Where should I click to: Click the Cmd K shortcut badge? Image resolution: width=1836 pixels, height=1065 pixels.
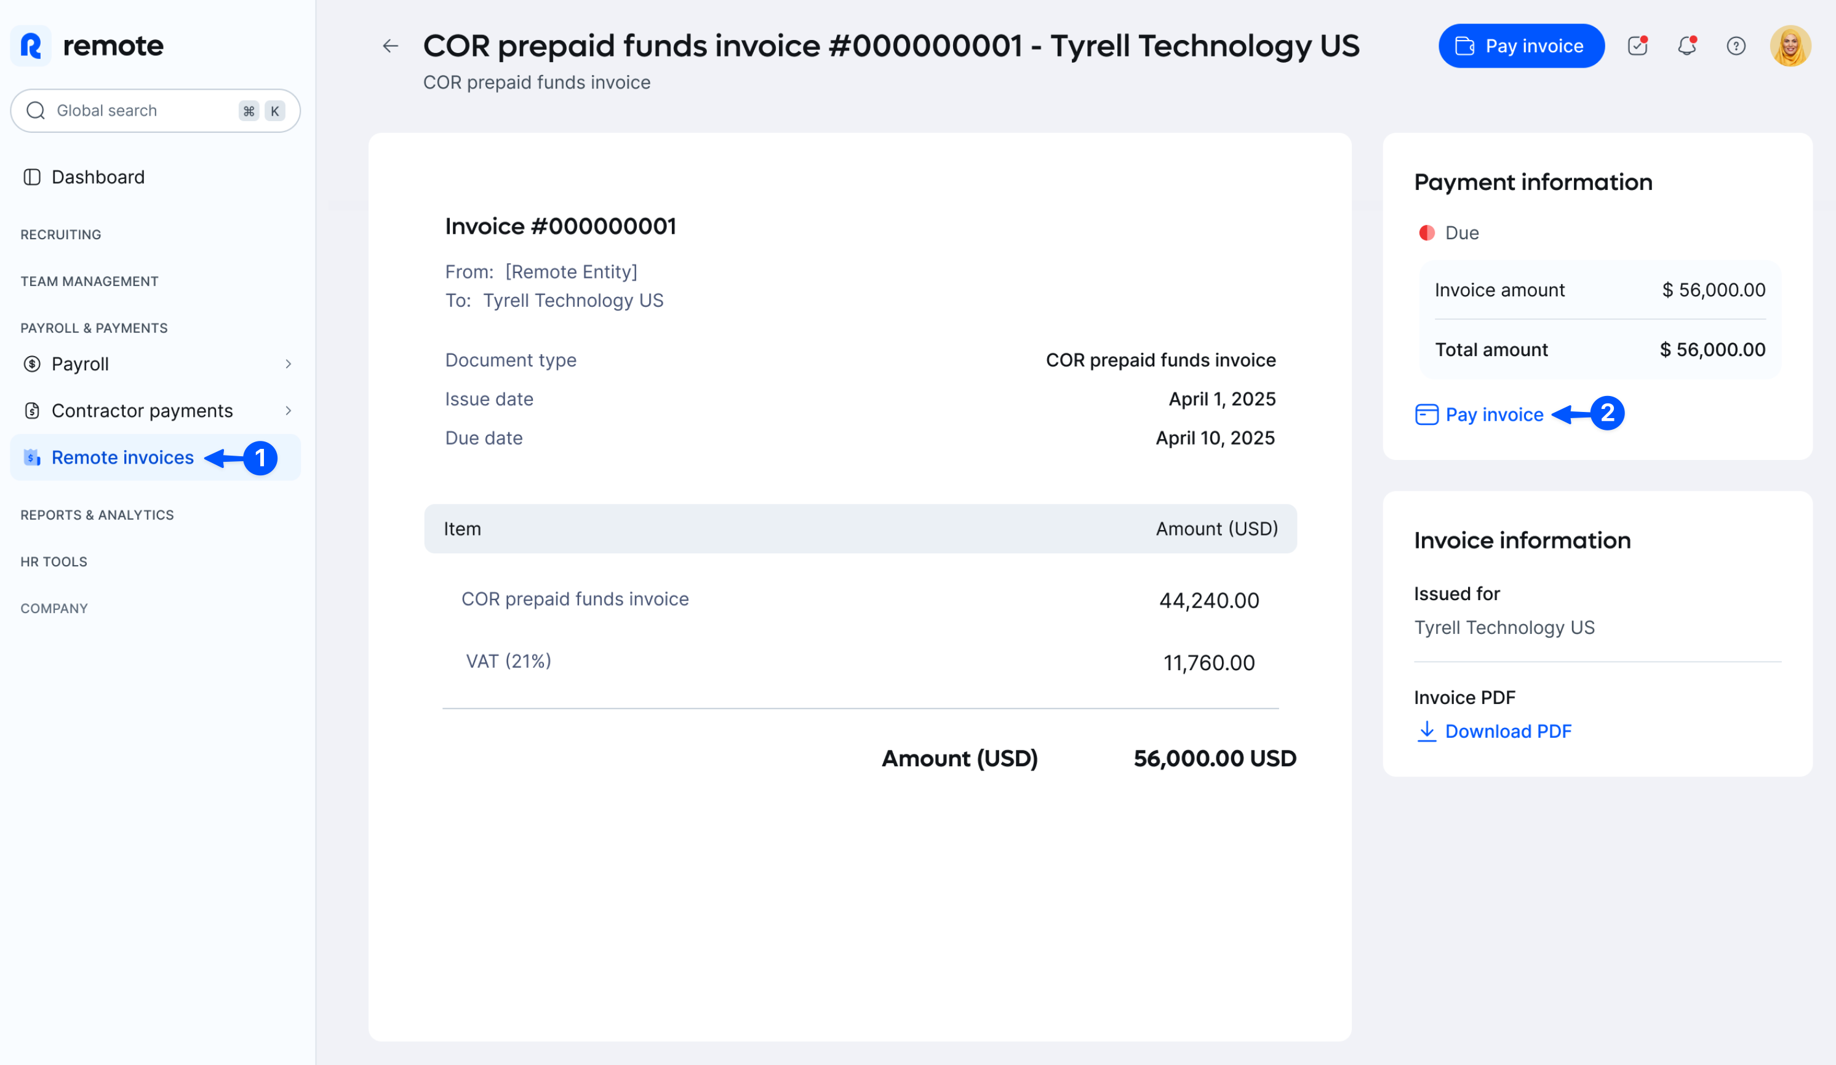coord(261,111)
